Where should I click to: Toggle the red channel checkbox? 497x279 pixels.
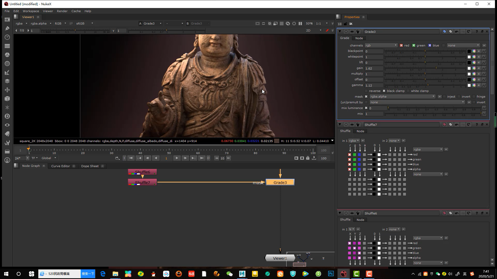401,45
